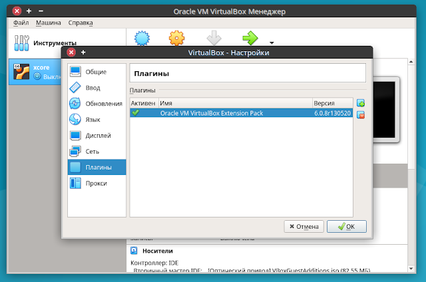This screenshot has height=282, width=426.
Task: Click the orange gear Settings toolbar icon
Action: pyautogui.click(x=176, y=39)
